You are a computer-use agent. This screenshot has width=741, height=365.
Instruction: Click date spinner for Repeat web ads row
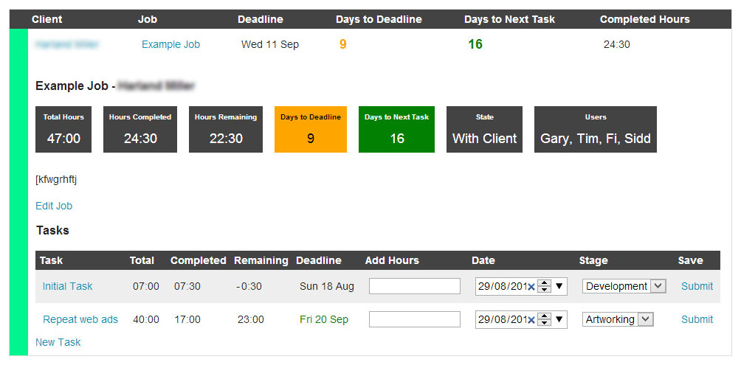click(545, 320)
